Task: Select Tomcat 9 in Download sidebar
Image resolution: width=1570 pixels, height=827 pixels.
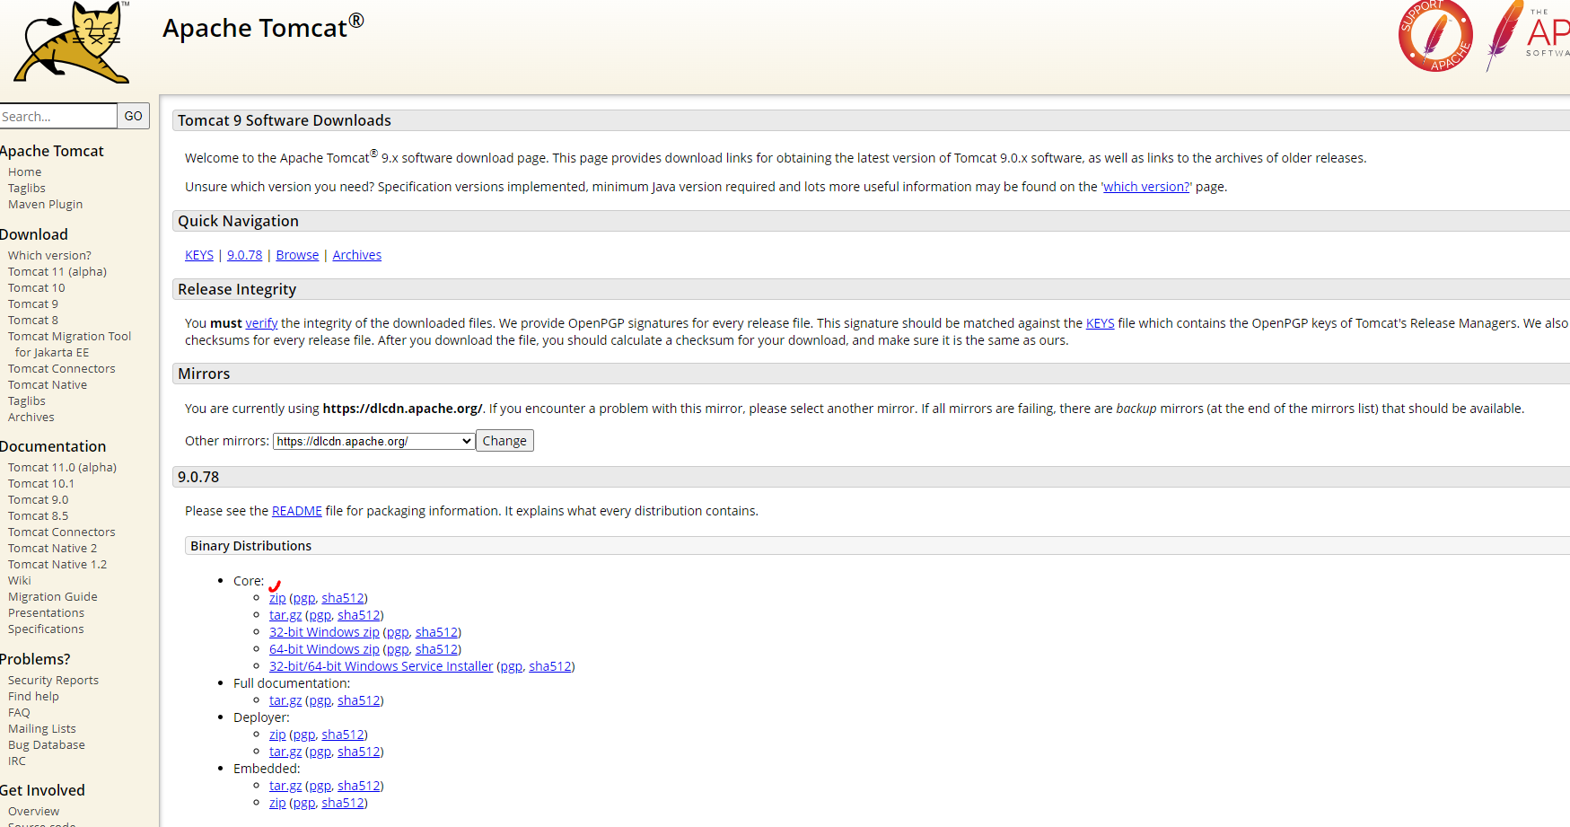Action: coord(33,304)
